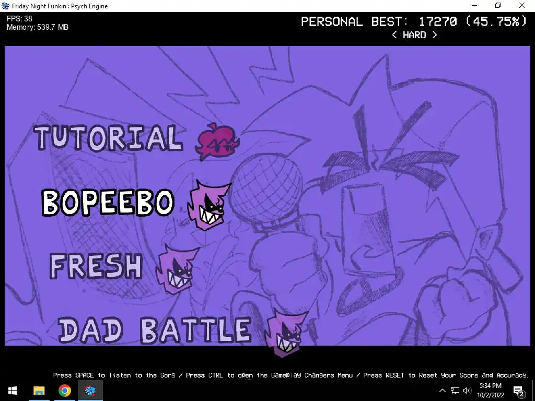Viewport: 535px width, 401px height.
Task: Open the notification center with 2 alerts
Action: click(x=518, y=391)
